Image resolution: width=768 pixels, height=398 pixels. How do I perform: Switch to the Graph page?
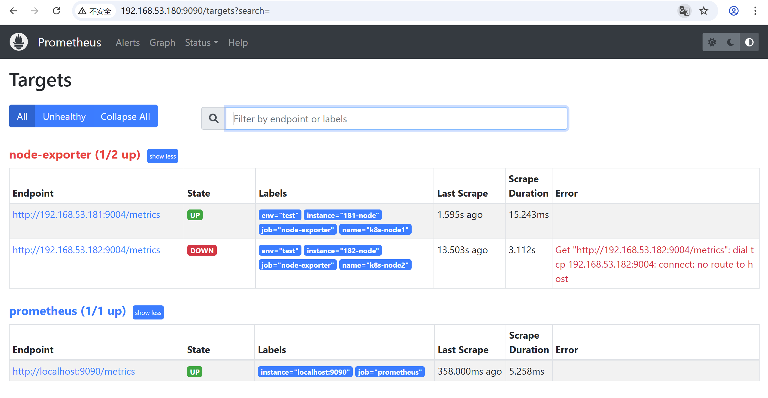162,42
